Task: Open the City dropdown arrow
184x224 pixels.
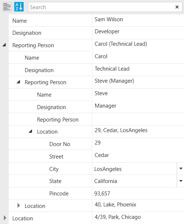Action: (181, 169)
